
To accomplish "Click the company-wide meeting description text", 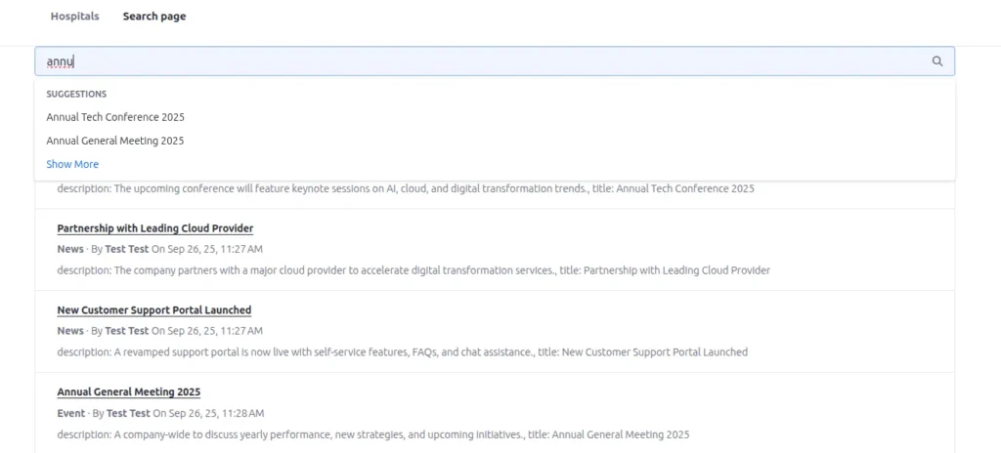I will click(x=372, y=434).
